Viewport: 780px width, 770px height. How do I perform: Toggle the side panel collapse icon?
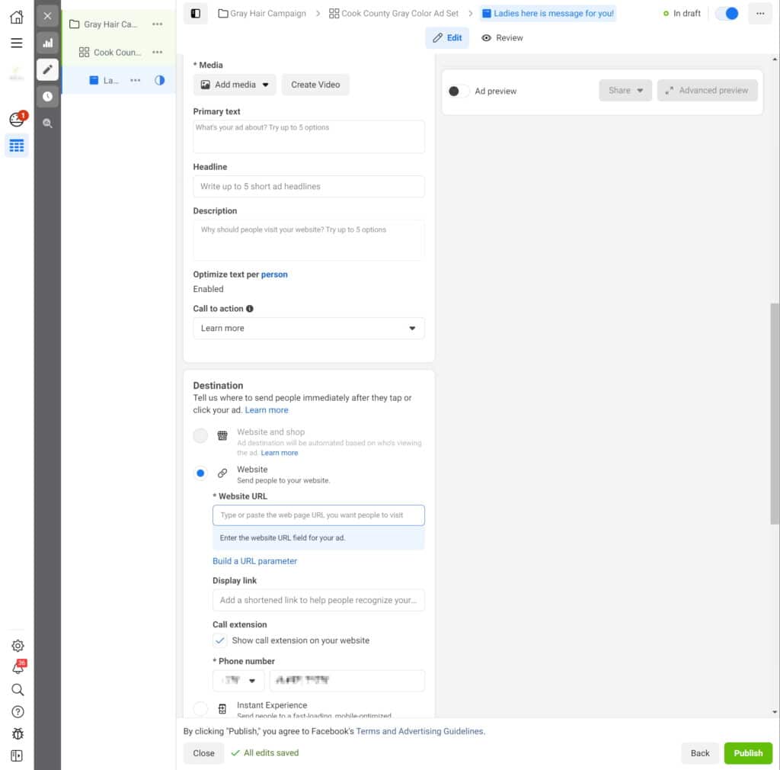coord(196,13)
